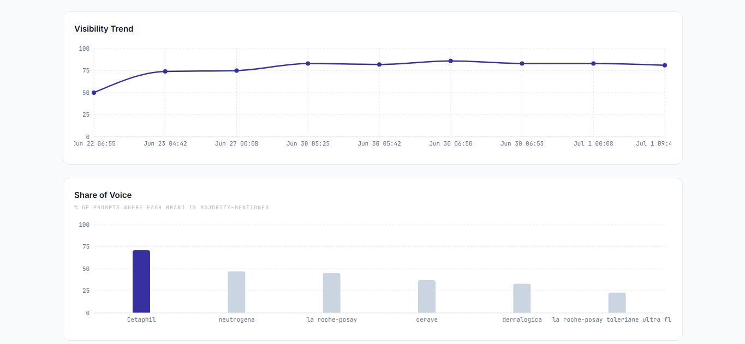Click the Jun 30 06:53 axis label

pos(522,143)
